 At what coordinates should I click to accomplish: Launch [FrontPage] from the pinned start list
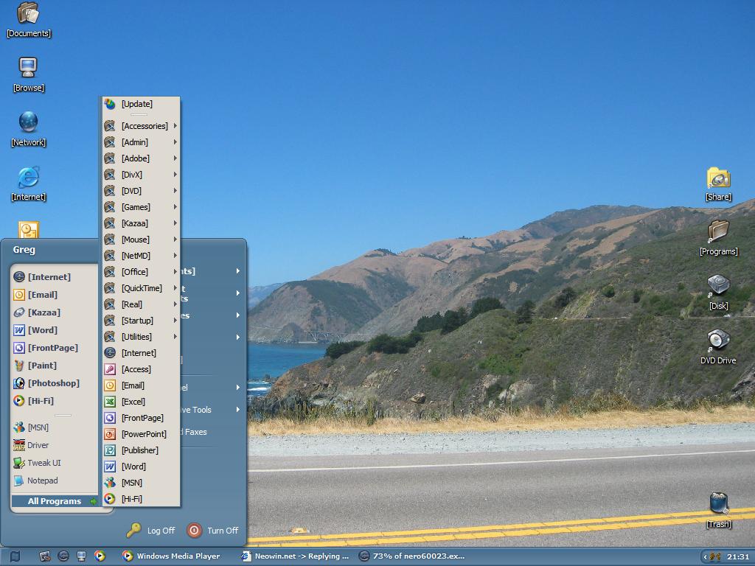(54, 348)
